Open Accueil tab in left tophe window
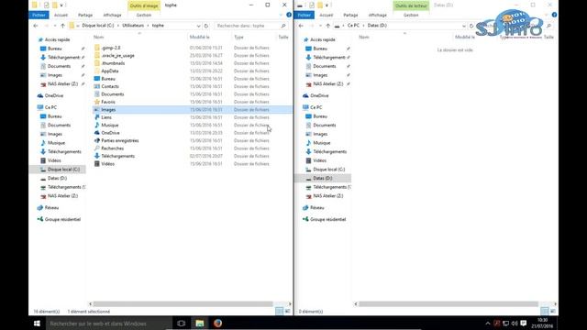Viewport: 587px width, 330px height. 61,15
